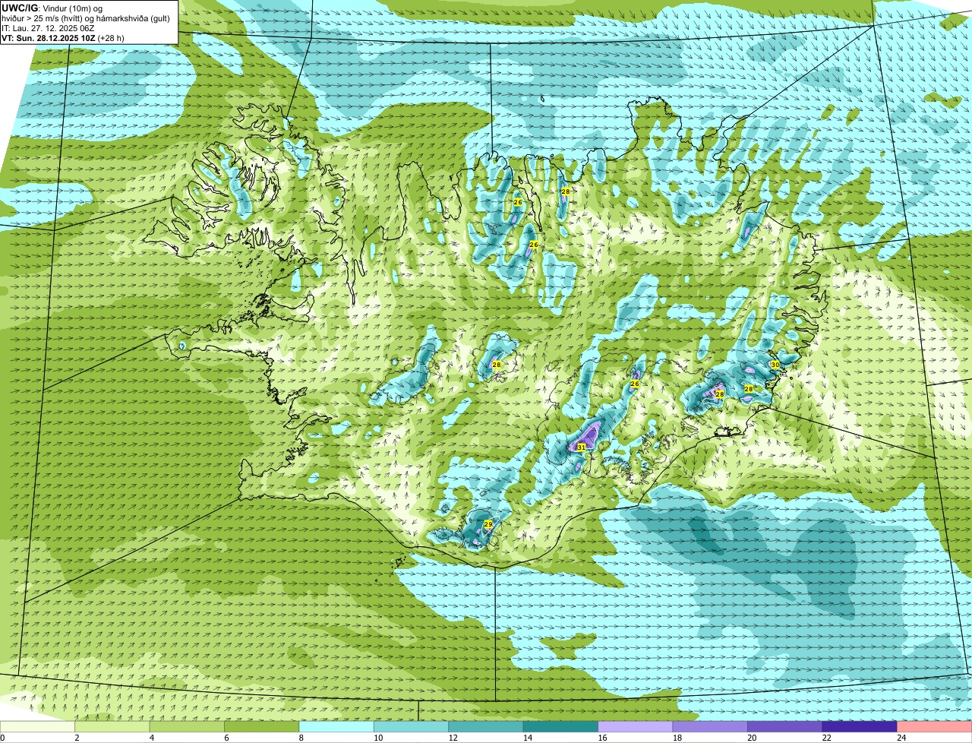972x743 pixels.
Task: Click the legend scale value 8
Action: point(301,738)
